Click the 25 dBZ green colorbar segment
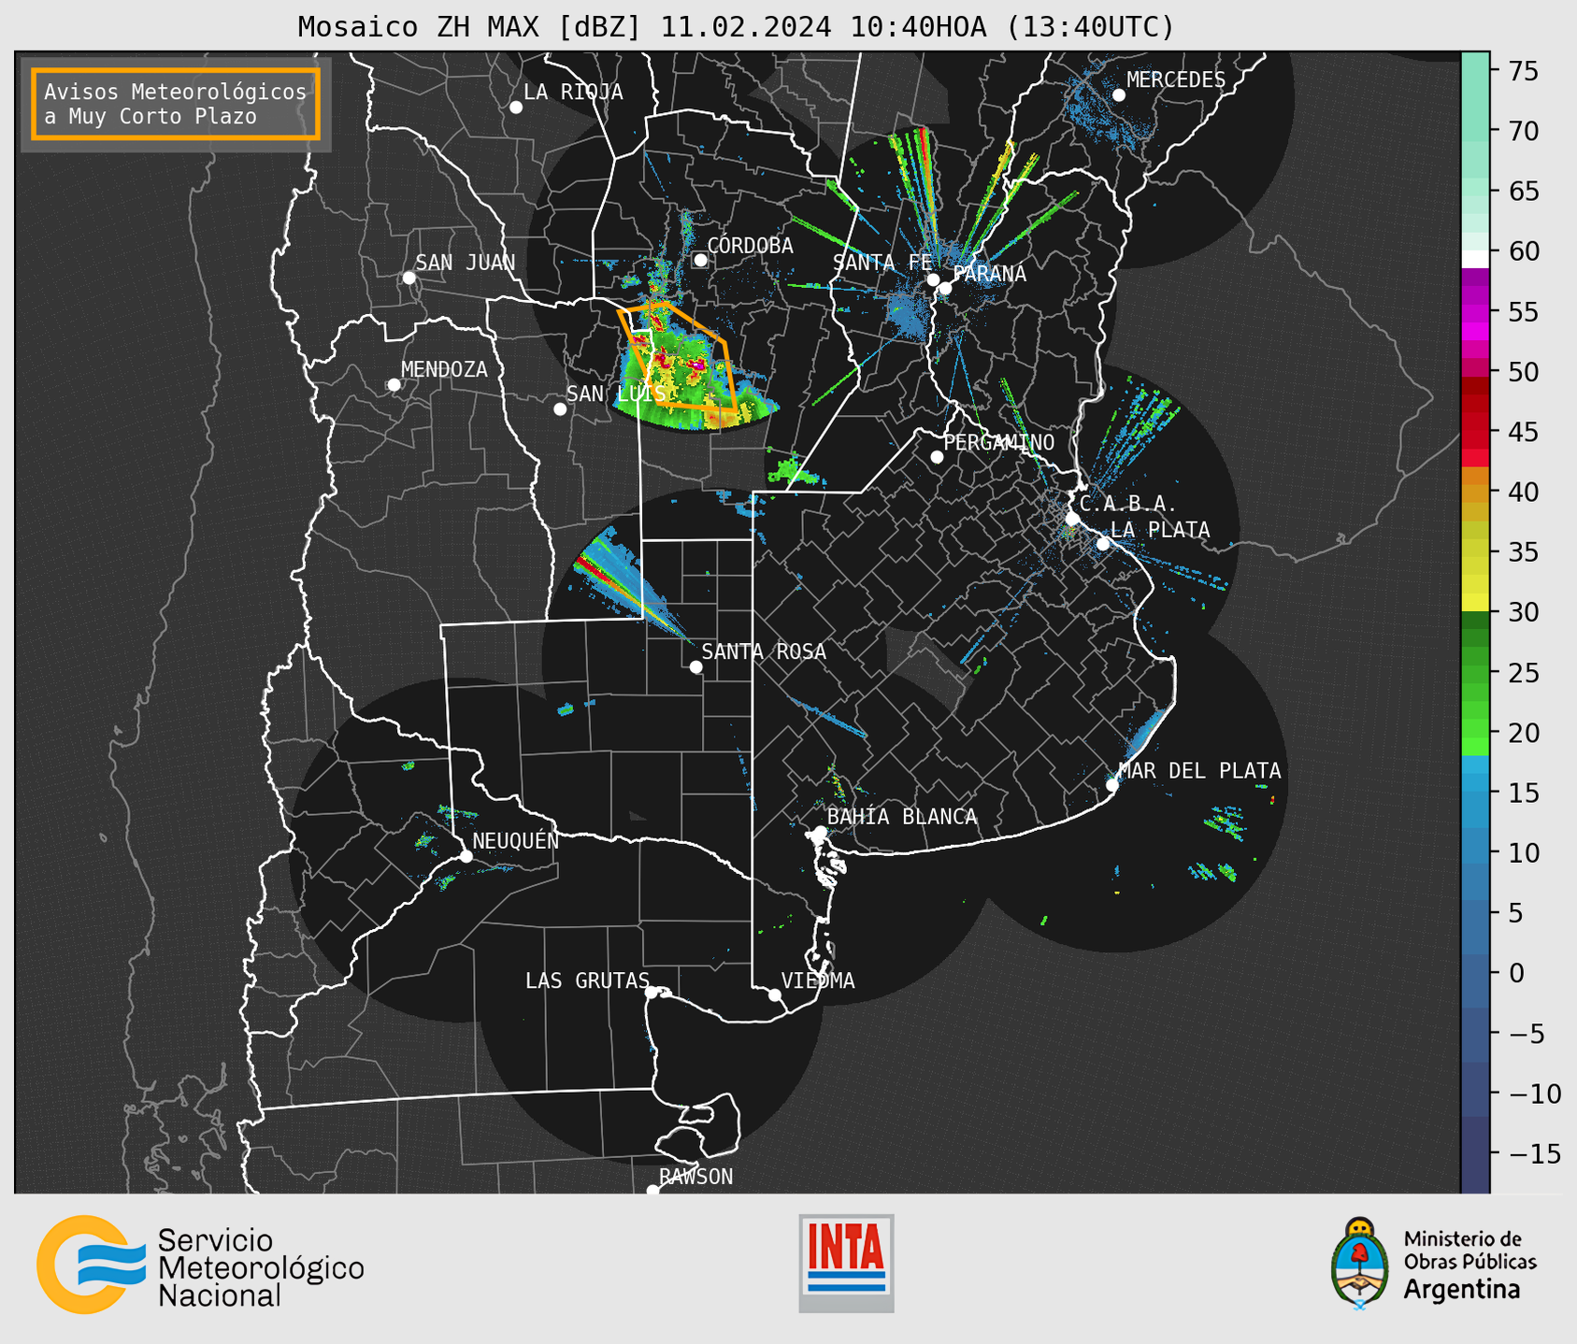The width and height of the screenshot is (1577, 1344). (1475, 673)
